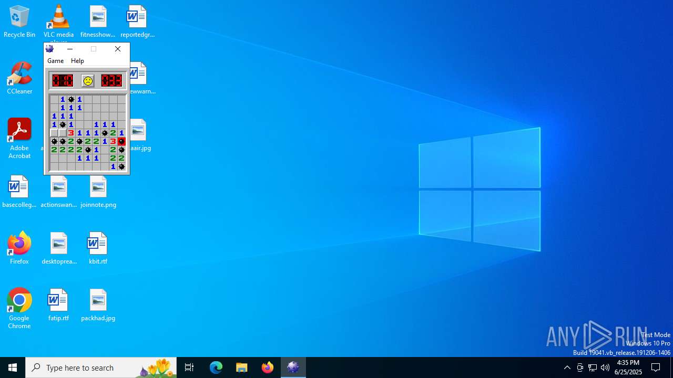Click the taskbar search box
Image resolution: width=673 pixels, height=378 pixels.
(101, 367)
